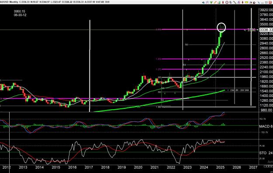The width and height of the screenshot is (273, 173).
Task: Click the 3080.00 price axis label
Action: coord(266,38)
